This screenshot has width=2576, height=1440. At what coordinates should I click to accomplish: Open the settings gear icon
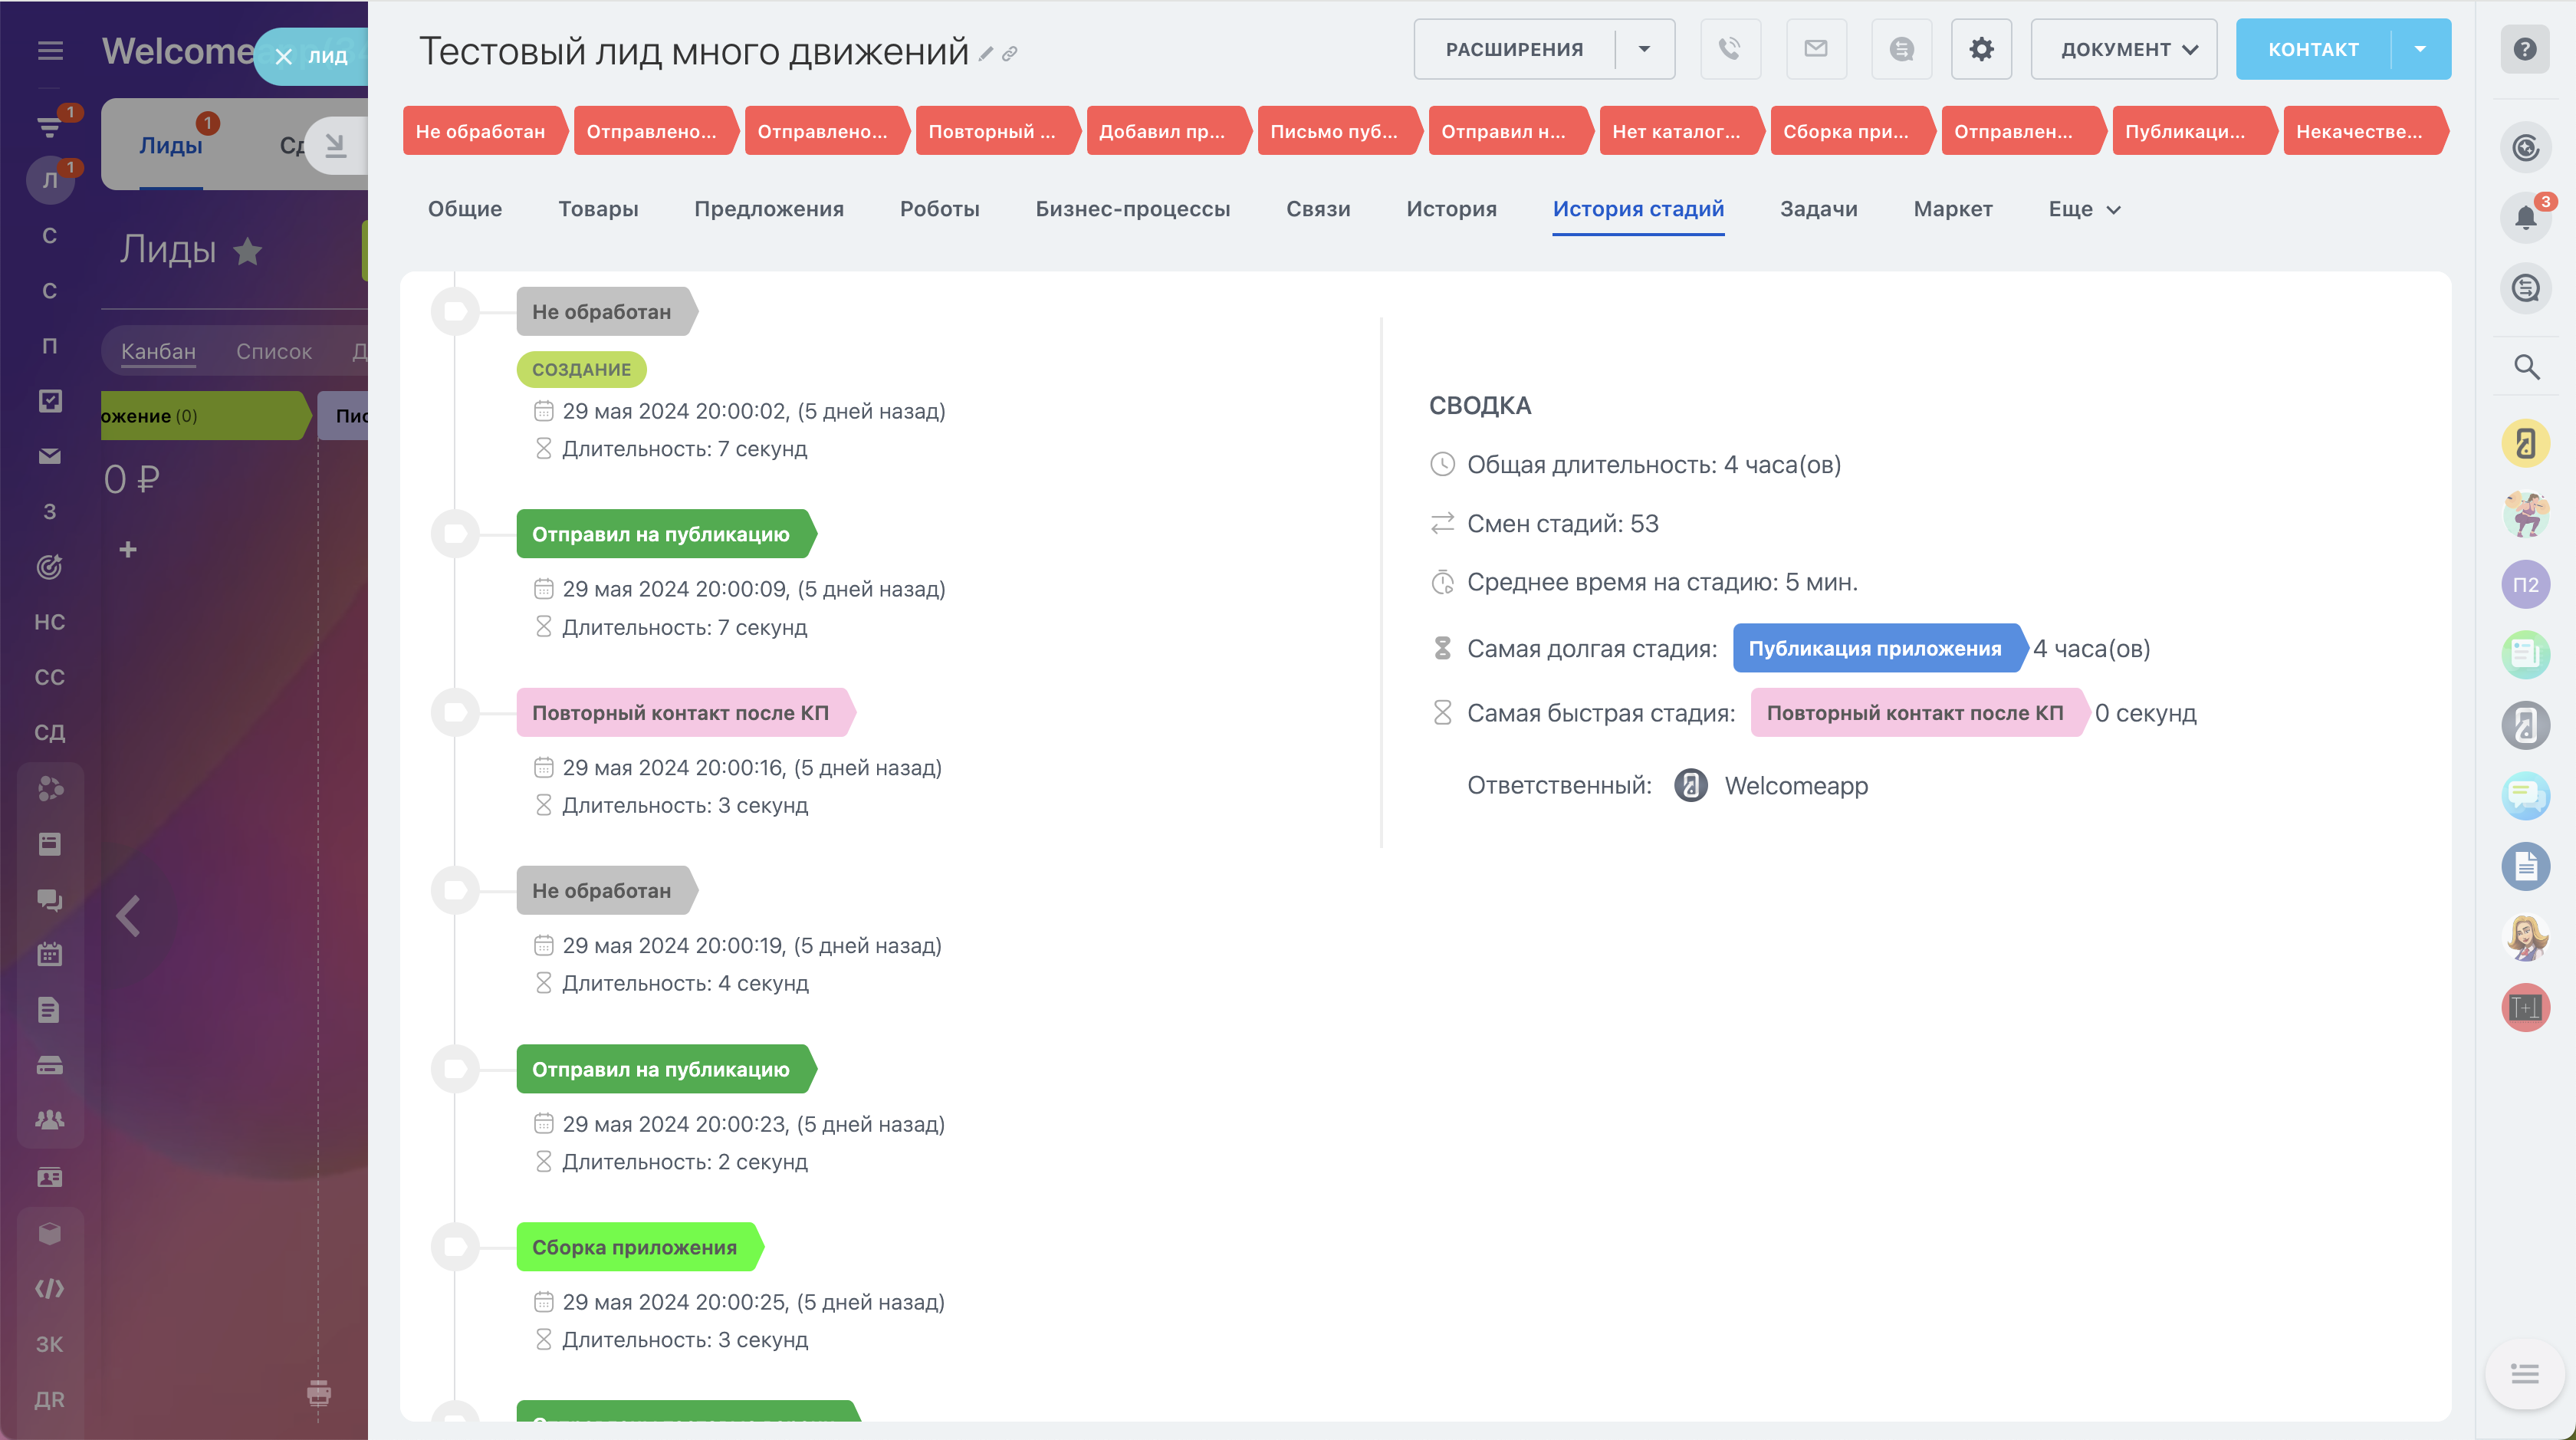click(x=1981, y=49)
